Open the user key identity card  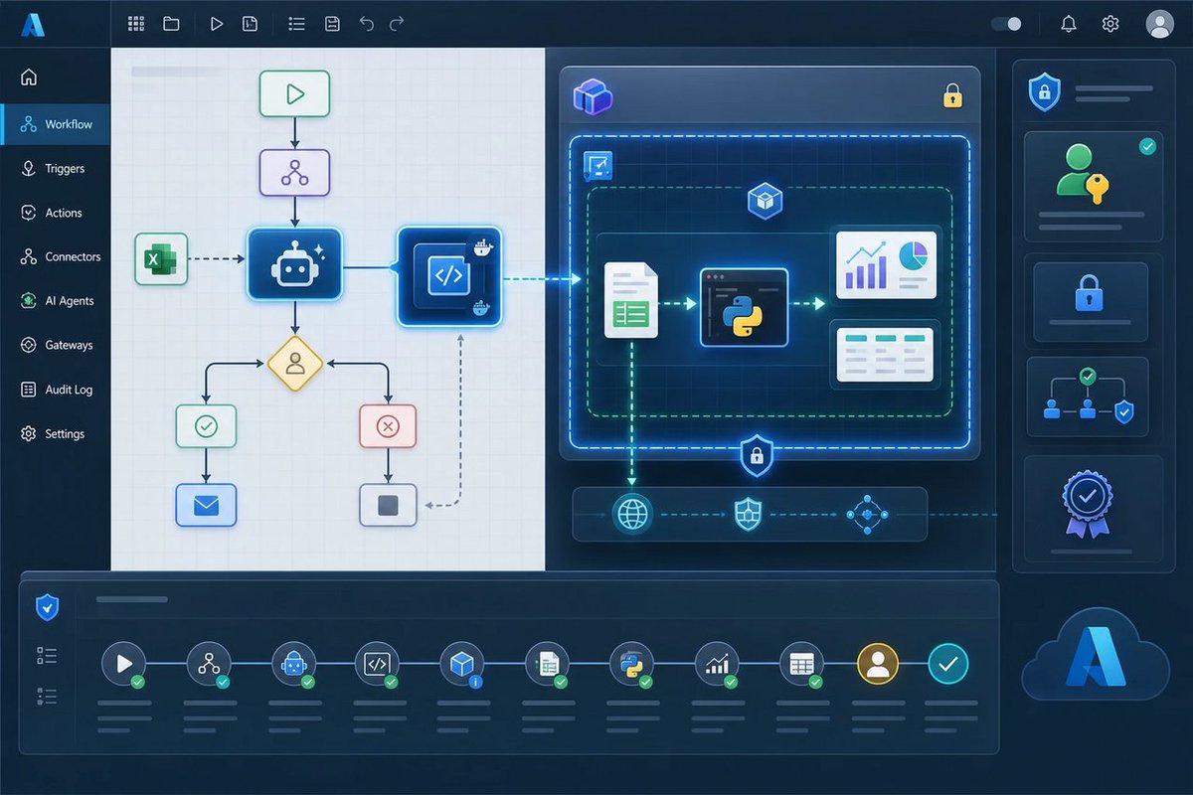click(x=1093, y=187)
